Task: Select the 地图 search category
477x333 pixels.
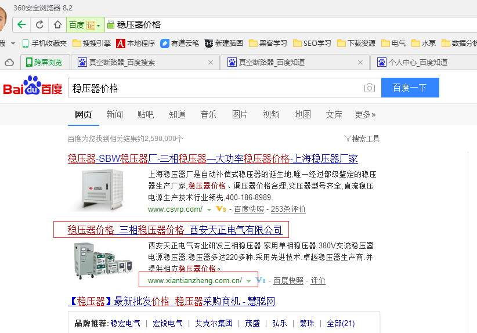Action: [x=302, y=114]
